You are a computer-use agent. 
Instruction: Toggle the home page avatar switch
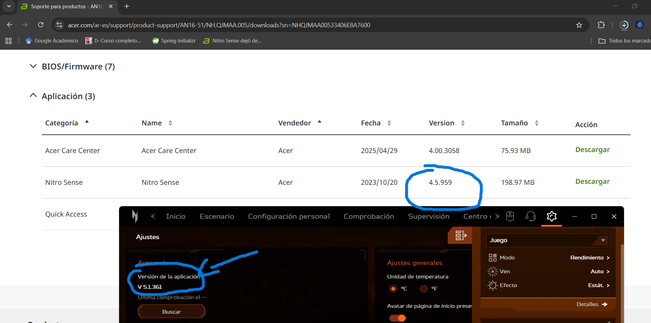[x=398, y=318]
